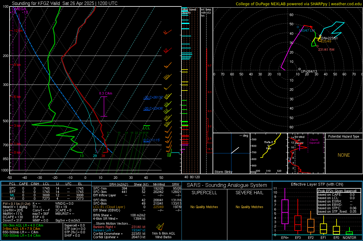Click the SHIP = 0.0 value
The height and width of the screenshot is (241, 363).
[72, 236]
